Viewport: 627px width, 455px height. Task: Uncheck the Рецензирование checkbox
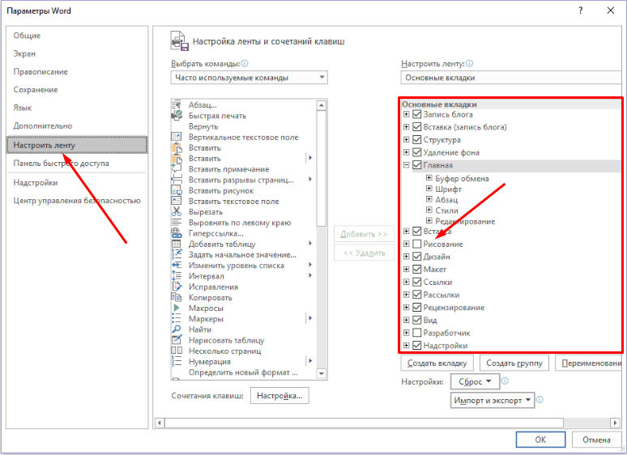coord(417,307)
